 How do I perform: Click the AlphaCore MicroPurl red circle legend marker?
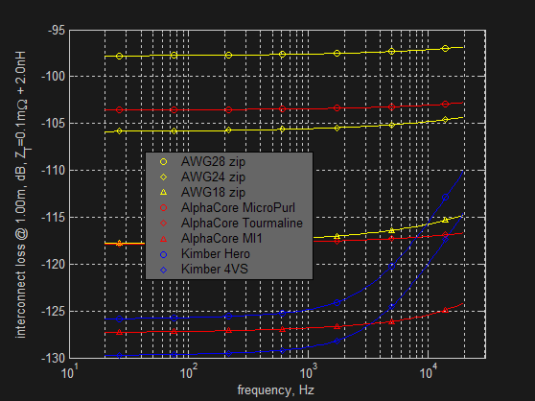[163, 207]
